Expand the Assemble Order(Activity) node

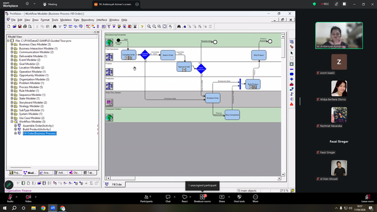[x=15, y=125]
